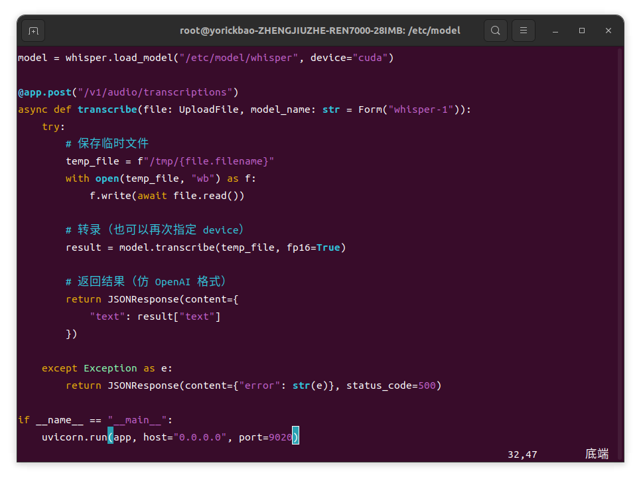Click the port=9020 argument
This screenshot has width=641, height=481.
click(x=265, y=437)
